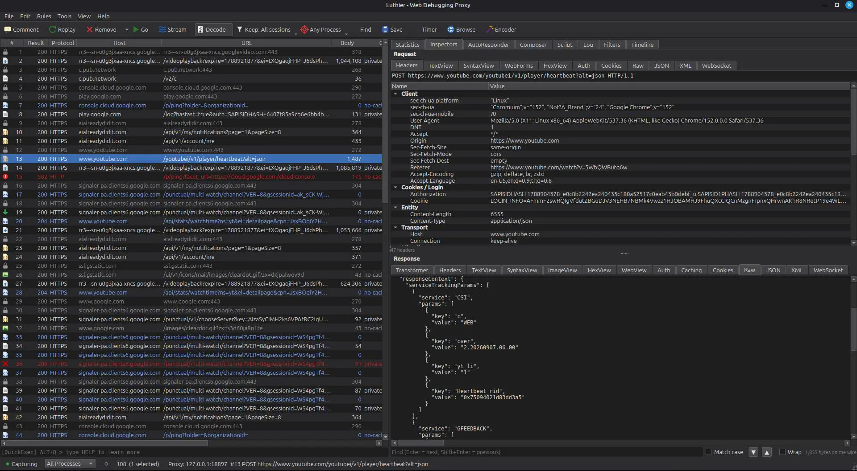Sort sessions by the Host column
857x471 pixels.
pyautogui.click(x=119, y=43)
